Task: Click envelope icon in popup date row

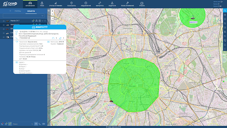Action: (x=17, y=32)
